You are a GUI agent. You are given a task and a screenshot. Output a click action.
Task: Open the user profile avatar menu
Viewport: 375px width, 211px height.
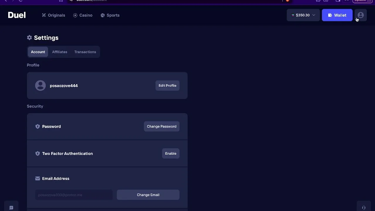(x=361, y=15)
